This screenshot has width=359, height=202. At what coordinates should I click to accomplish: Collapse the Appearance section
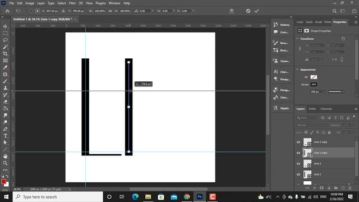click(297, 70)
